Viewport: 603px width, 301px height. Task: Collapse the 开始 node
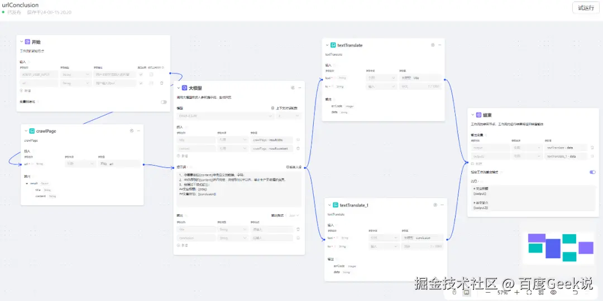(22, 42)
